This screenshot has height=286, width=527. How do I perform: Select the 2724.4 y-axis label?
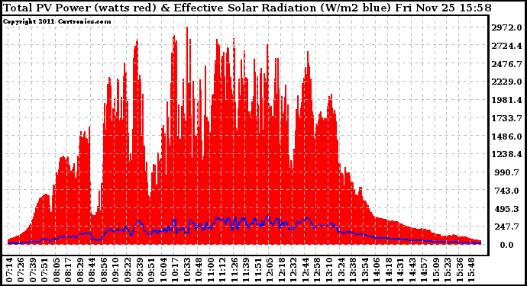[x=506, y=46]
